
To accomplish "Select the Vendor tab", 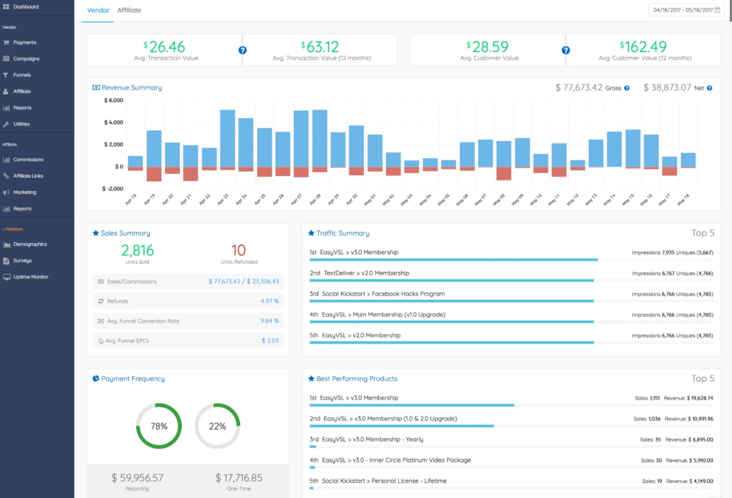I will [x=98, y=10].
